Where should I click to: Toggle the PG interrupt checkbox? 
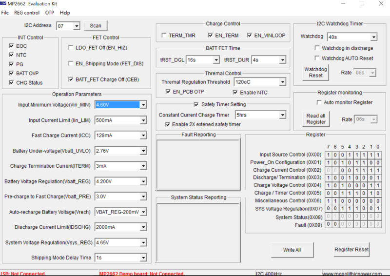coord(11,64)
